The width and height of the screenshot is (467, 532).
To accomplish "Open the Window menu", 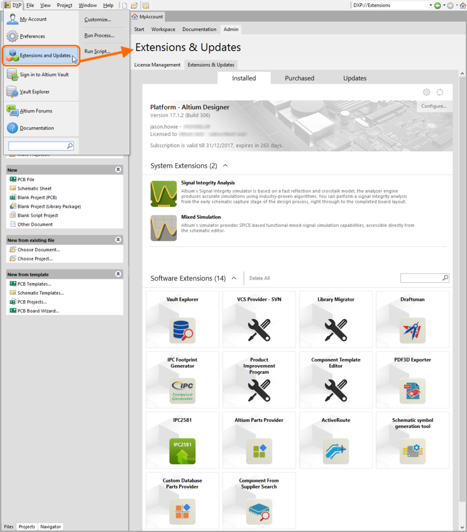I will point(87,4).
